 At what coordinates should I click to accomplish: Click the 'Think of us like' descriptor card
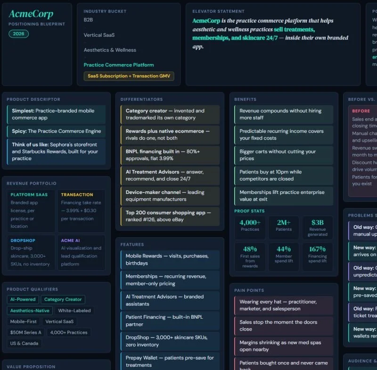[x=56, y=152]
